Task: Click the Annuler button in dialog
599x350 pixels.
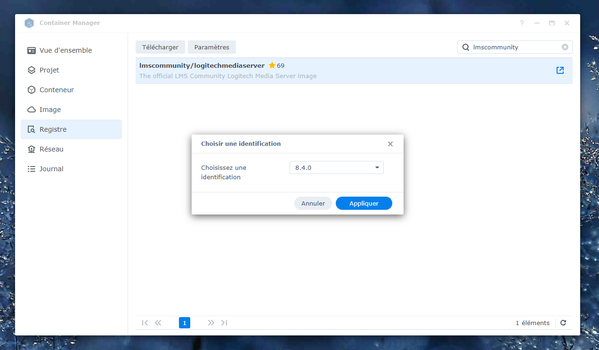Action: point(313,203)
